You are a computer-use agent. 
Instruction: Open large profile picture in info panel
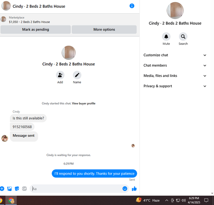coord(175,10)
